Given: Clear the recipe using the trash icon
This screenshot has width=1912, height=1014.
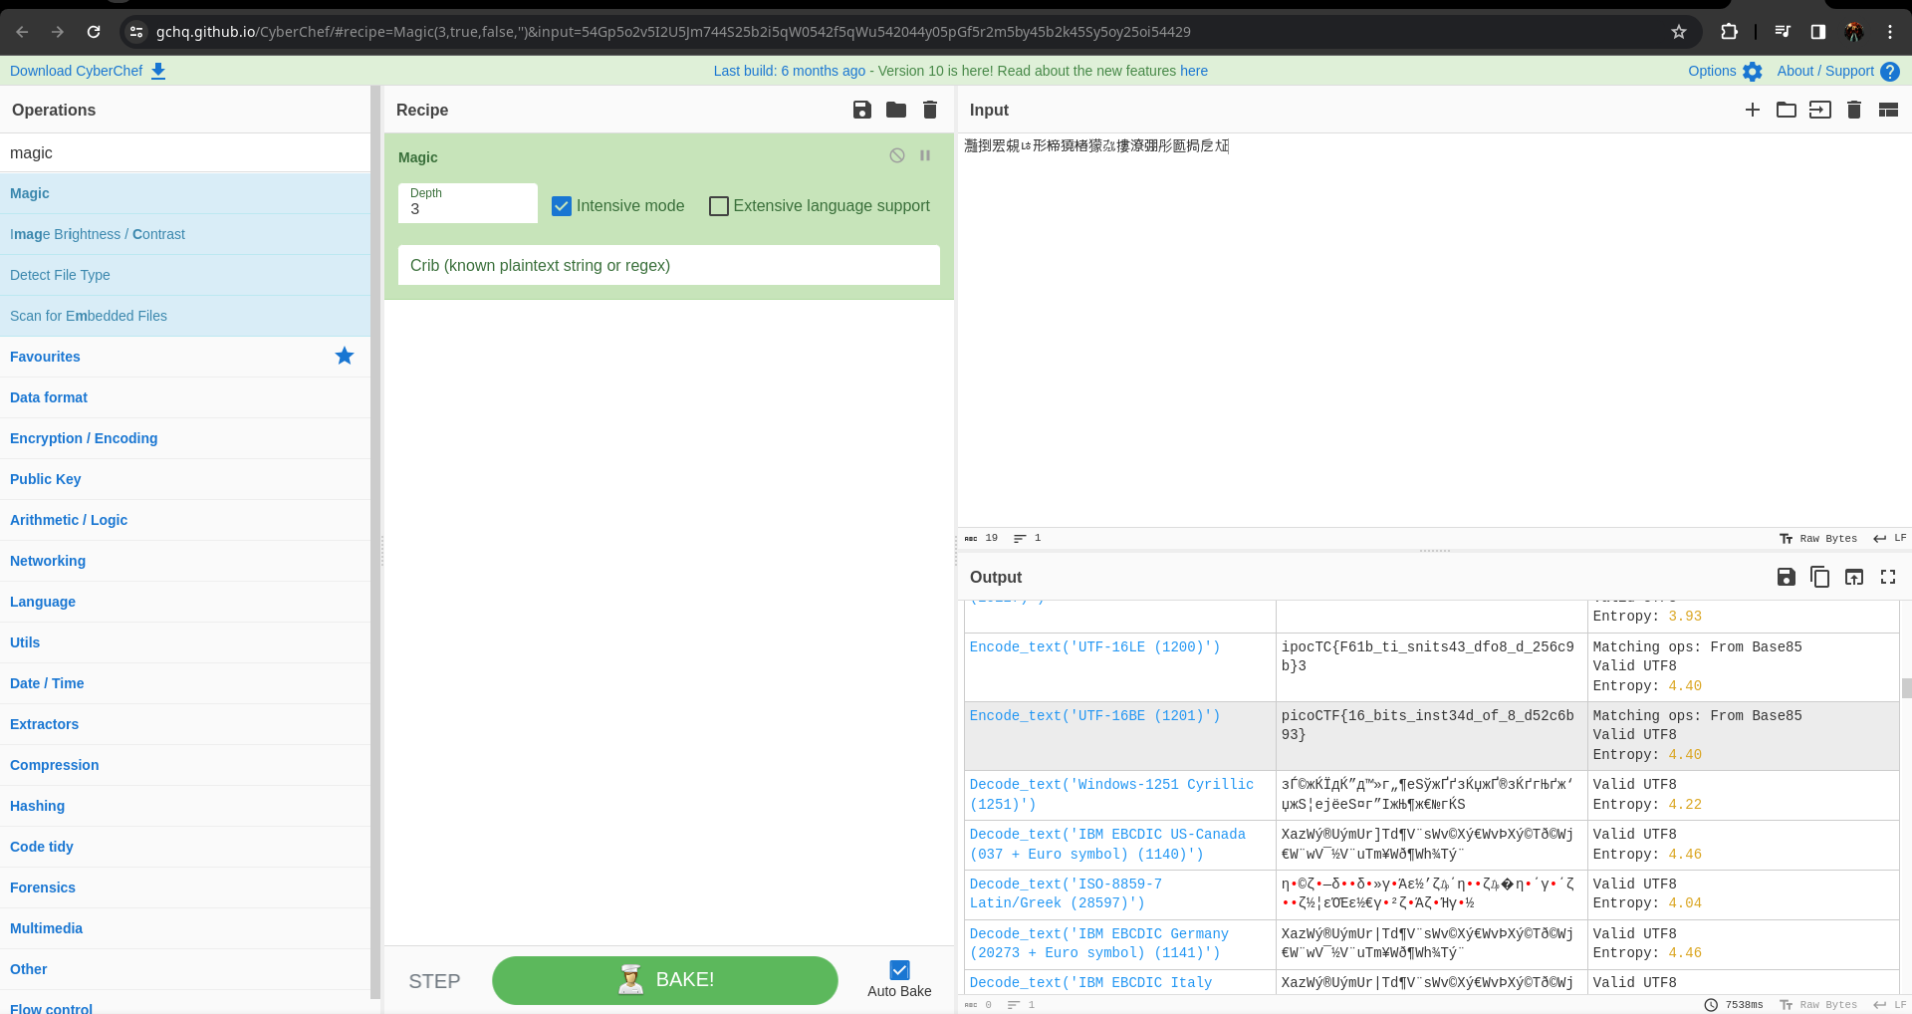Looking at the screenshot, I should tap(929, 110).
